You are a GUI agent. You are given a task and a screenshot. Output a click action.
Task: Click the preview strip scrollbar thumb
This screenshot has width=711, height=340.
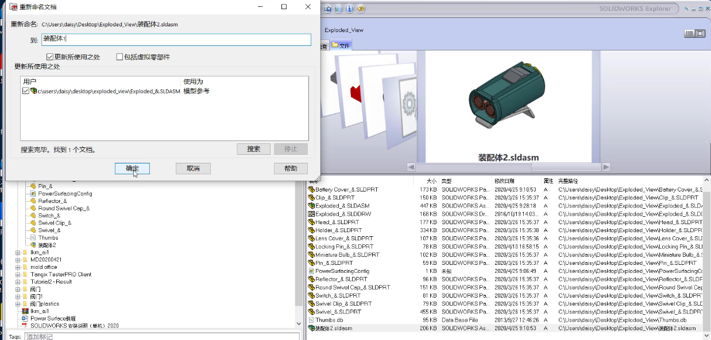click(566, 167)
